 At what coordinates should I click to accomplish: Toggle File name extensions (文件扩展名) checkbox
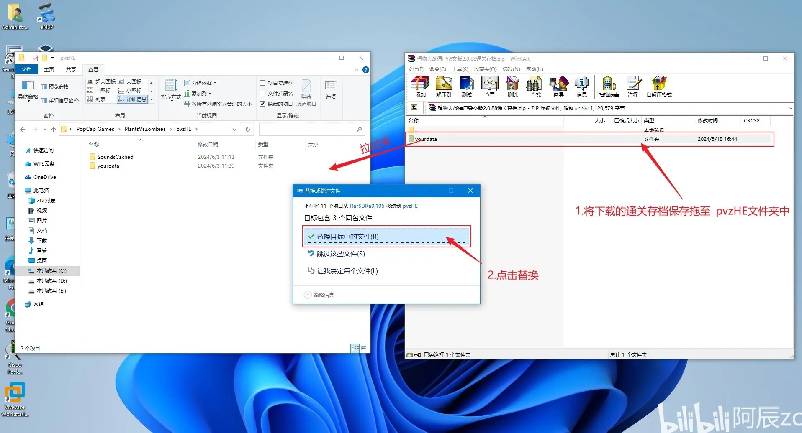tap(262, 93)
